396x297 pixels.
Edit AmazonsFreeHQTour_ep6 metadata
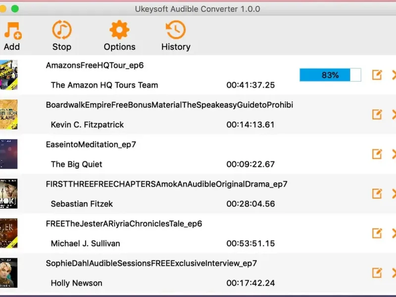tap(377, 75)
